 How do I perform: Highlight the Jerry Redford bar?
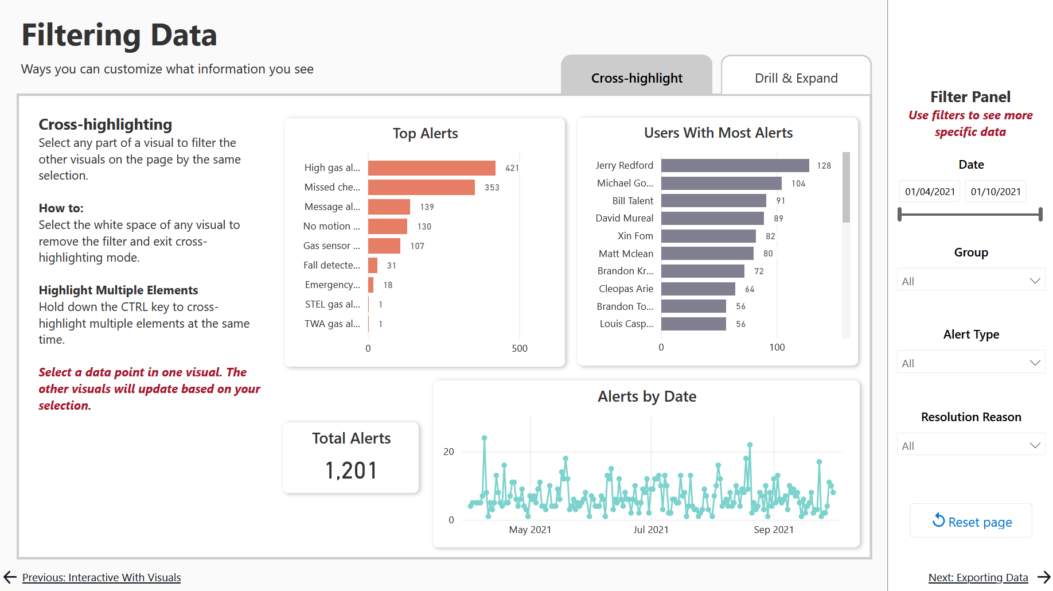[x=735, y=165]
